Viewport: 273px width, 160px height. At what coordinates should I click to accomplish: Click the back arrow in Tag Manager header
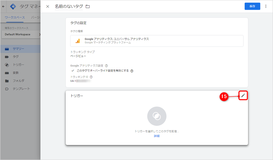click(x=3, y=6)
